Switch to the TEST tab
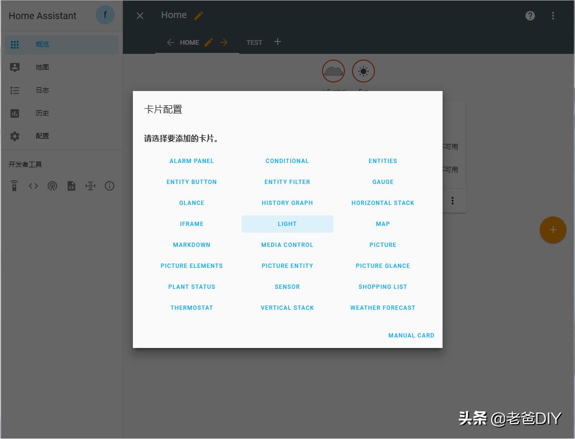 (254, 42)
